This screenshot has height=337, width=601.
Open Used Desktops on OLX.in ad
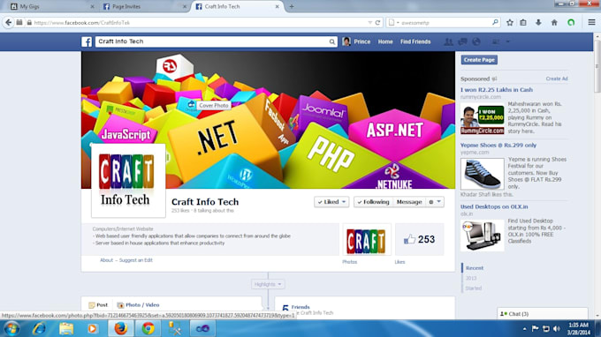point(494,206)
